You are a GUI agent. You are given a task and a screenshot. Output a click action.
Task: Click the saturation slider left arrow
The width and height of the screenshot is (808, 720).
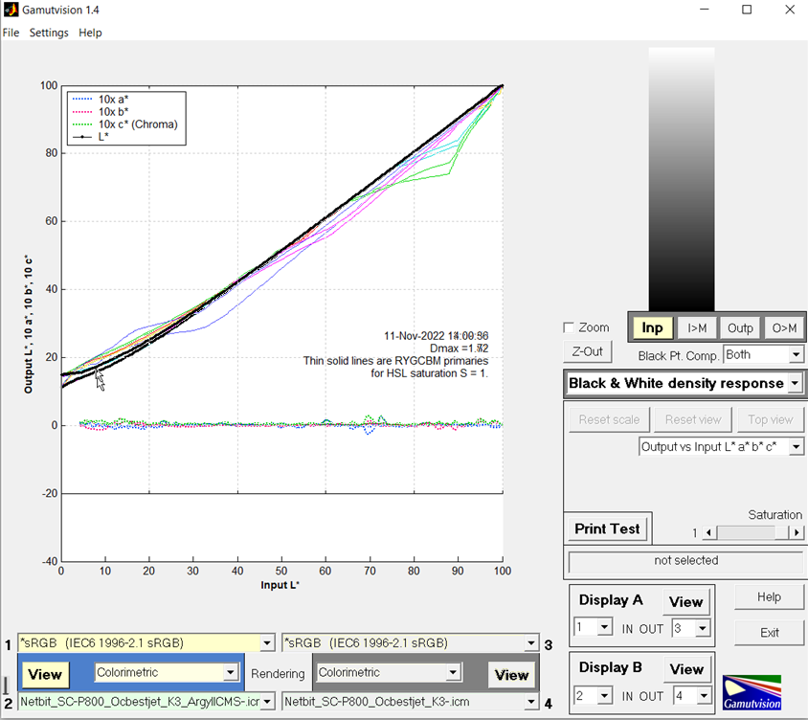(709, 532)
